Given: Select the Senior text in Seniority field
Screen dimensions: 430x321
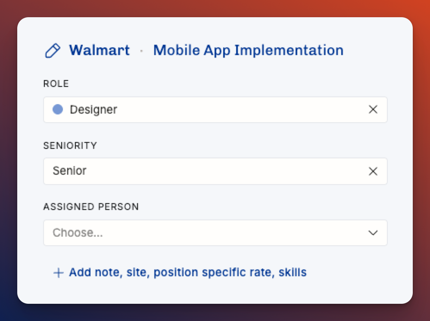Looking at the screenshot, I should [x=70, y=171].
